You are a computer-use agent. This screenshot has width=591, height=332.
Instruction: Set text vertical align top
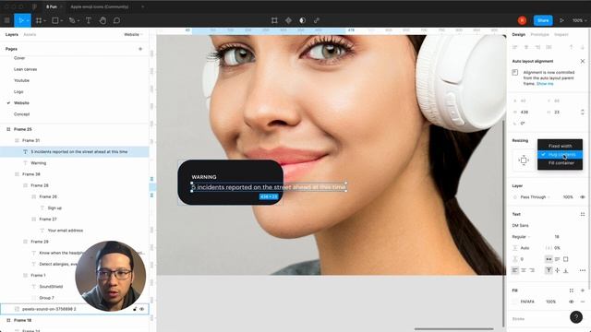(x=549, y=270)
